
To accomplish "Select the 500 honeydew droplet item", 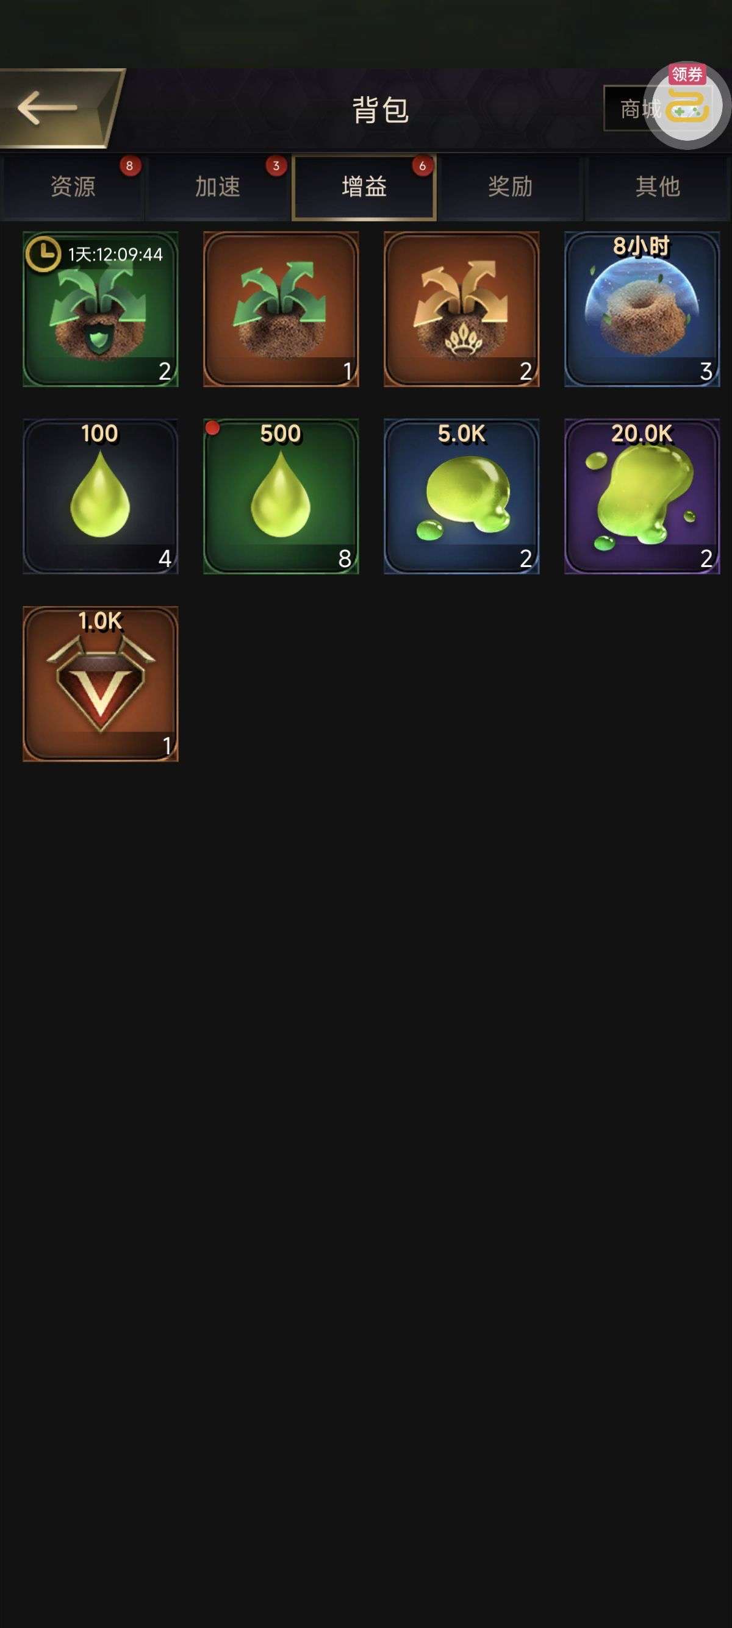I will 281,496.
